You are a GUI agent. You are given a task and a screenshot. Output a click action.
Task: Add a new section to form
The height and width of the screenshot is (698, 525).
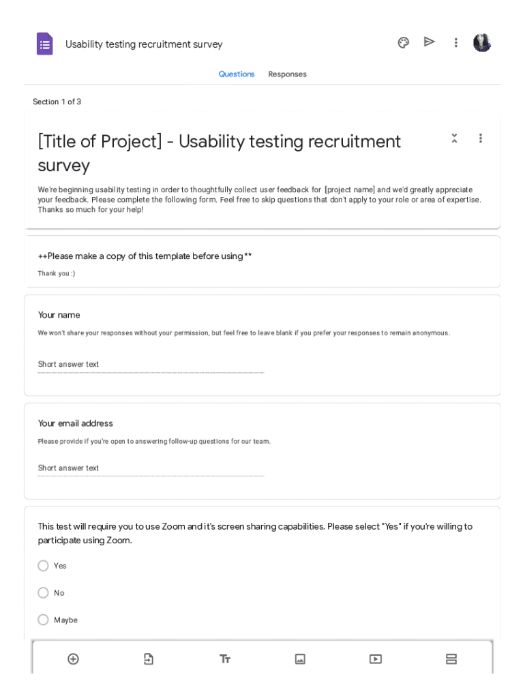point(451,659)
